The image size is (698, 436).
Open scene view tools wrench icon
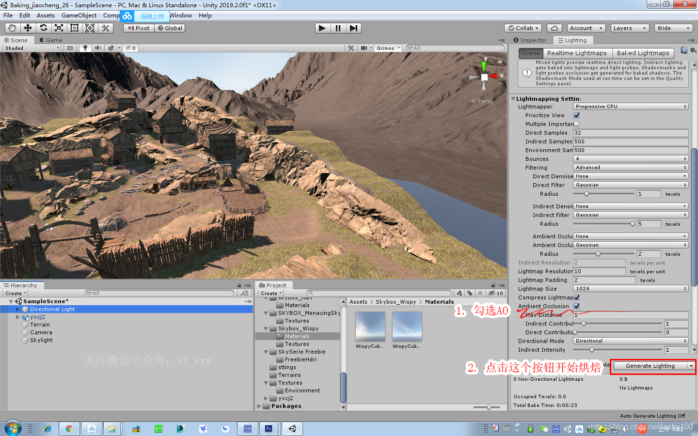click(351, 48)
